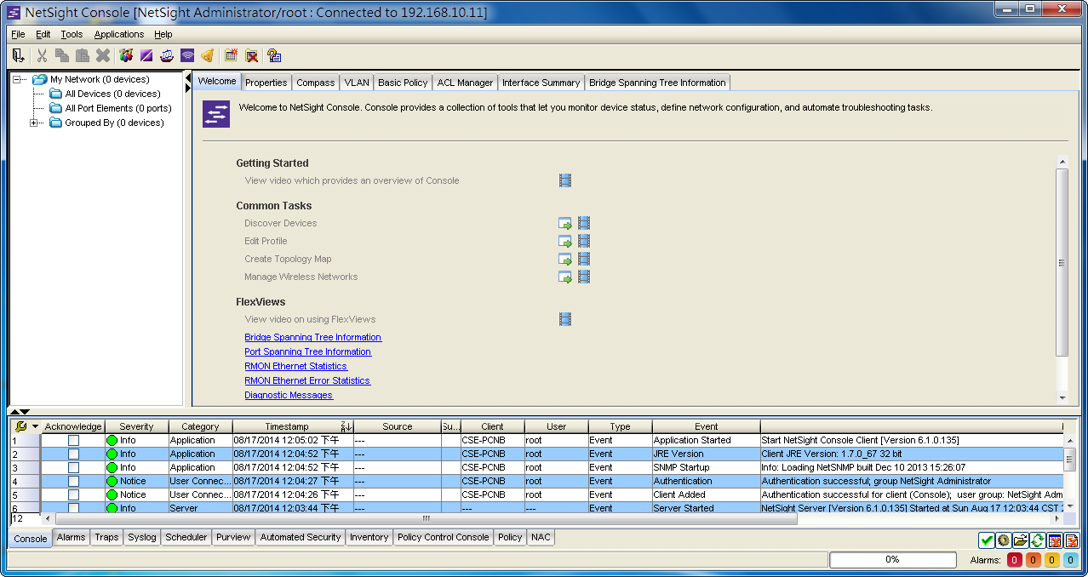Click the golden bell toolbar icon
This screenshot has height=577, width=1088.
point(208,55)
